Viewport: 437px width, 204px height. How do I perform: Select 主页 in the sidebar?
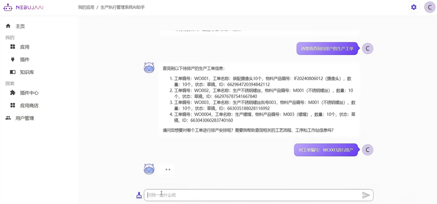pyautogui.click(x=20, y=26)
